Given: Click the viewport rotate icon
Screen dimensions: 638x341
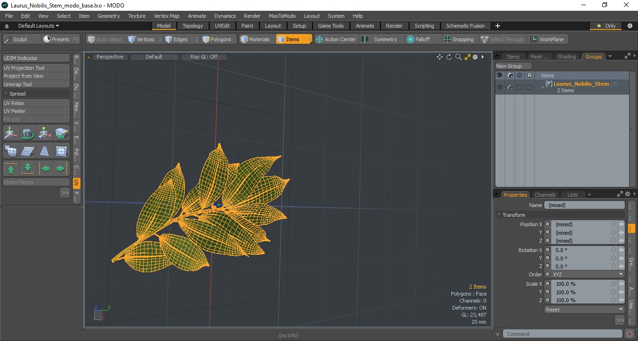Looking at the screenshot, I should (449, 57).
